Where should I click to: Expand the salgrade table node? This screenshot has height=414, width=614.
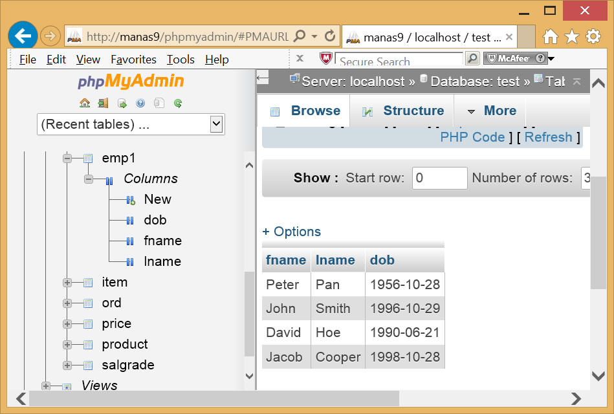pyautogui.click(x=67, y=365)
